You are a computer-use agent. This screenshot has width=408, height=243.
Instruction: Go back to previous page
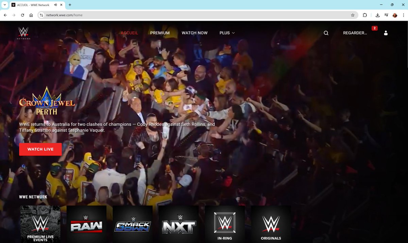tap(5, 15)
